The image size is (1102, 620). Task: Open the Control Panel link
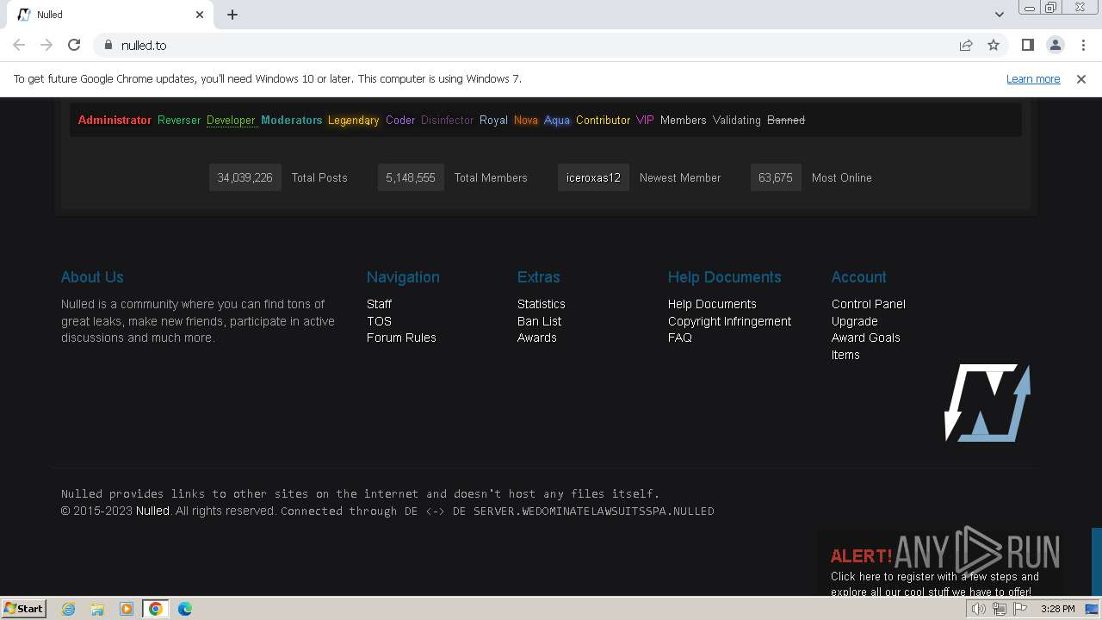[x=869, y=304]
